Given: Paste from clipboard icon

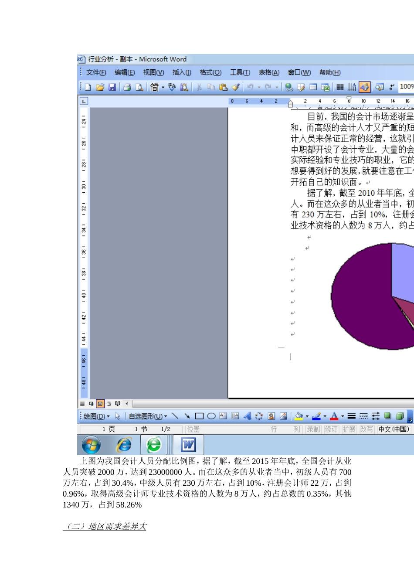Looking at the screenshot, I should 224,87.
